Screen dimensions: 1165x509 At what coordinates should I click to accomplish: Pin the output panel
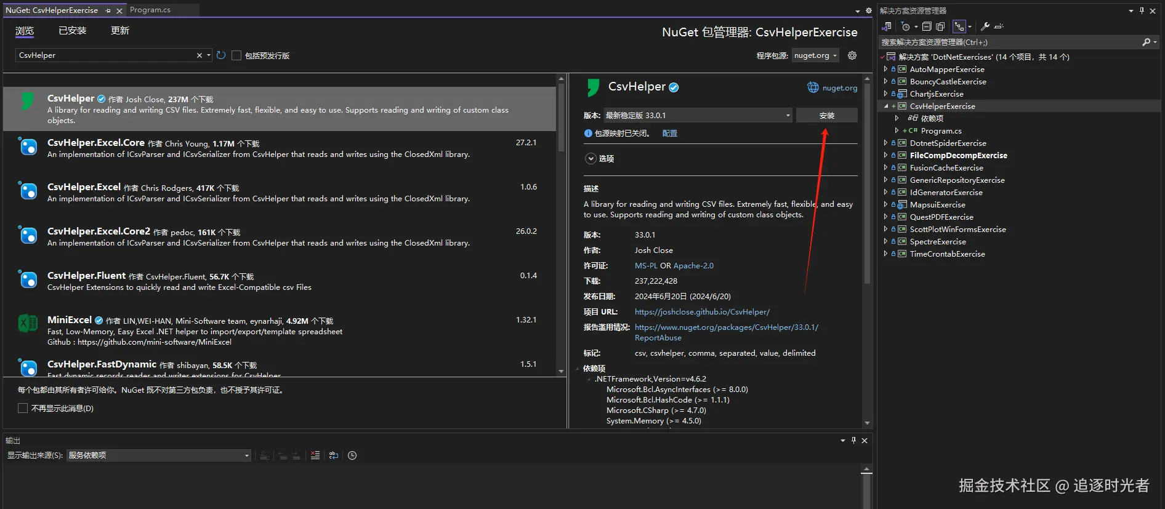click(853, 441)
